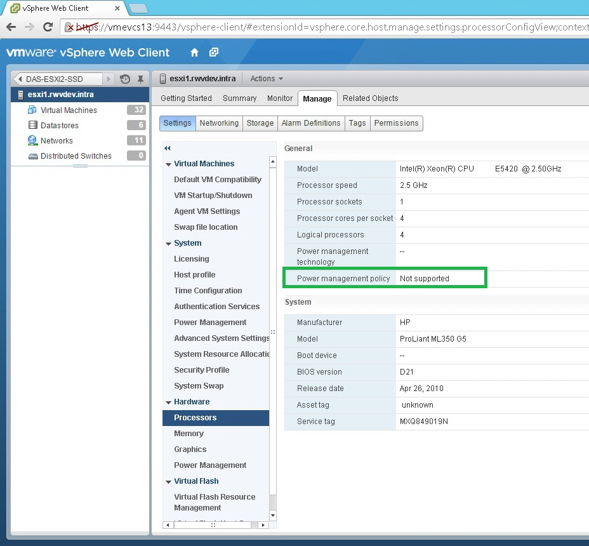
Task: Switch to the Related Objects tab
Action: 371,98
